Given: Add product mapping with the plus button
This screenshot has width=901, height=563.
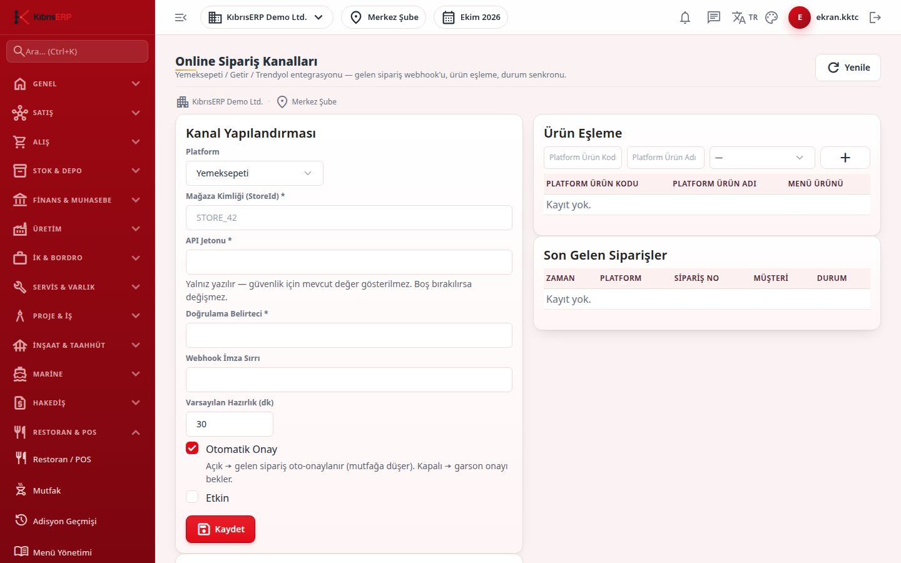Looking at the screenshot, I should point(845,158).
